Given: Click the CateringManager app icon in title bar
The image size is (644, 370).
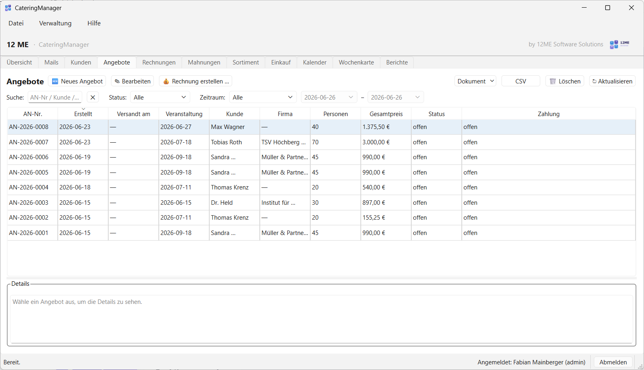Looking at the screenshot, I should (8, 8).
